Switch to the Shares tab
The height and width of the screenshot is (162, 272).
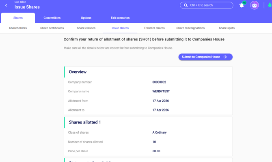pyautogui.click(x=18, y=18)
